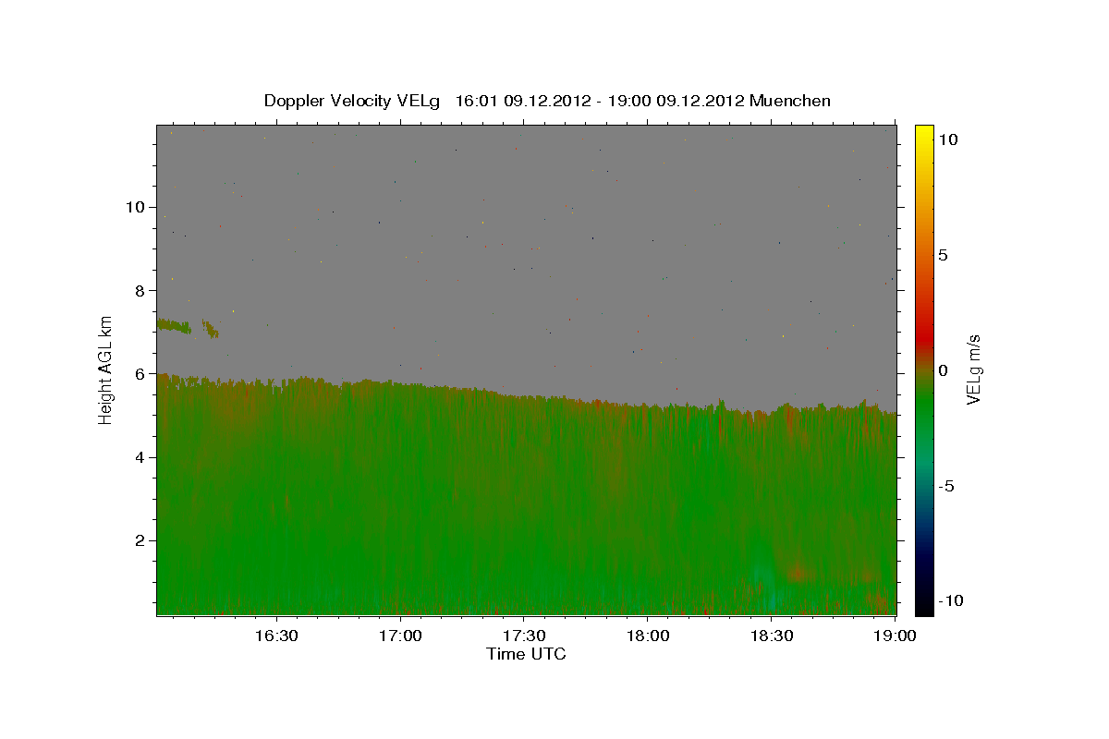Click the yellow top of the colorbar

click(923, 131)
